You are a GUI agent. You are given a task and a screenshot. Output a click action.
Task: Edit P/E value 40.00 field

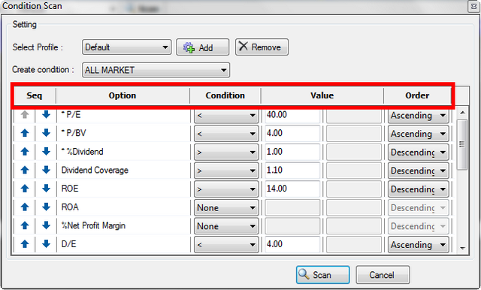[292, 115]
